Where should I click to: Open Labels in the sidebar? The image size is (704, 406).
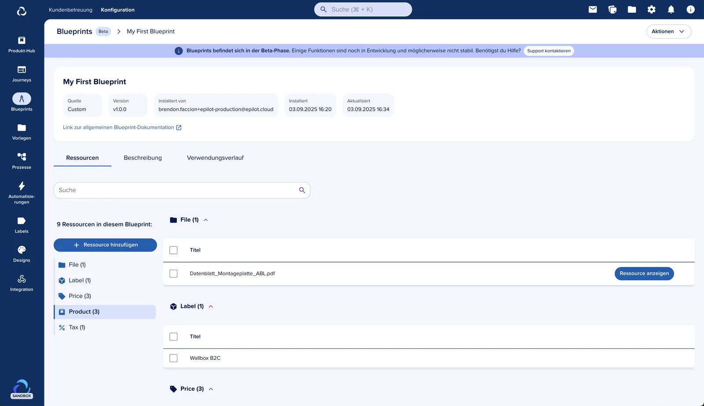tap(22, 225)
